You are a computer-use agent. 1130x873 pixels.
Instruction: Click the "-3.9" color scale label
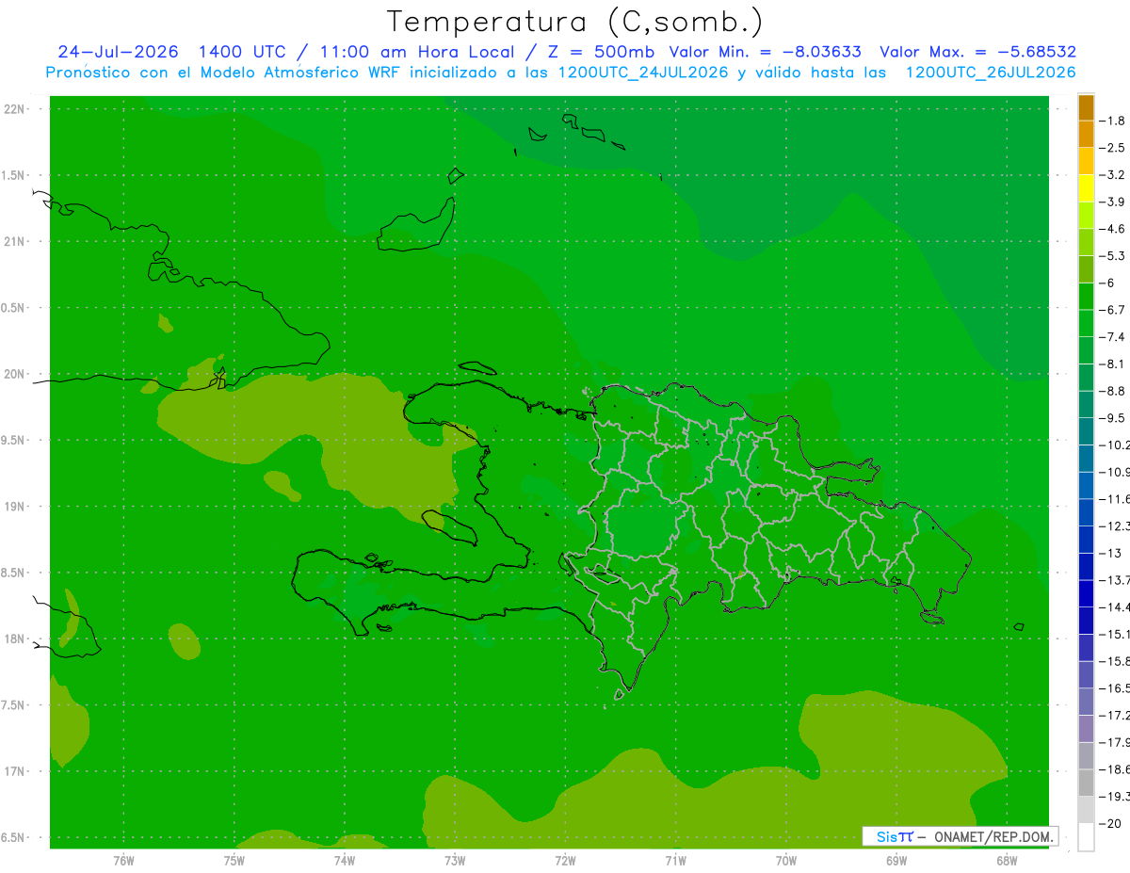coord(1112,202)
